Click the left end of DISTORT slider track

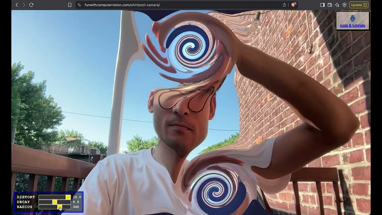click(x=40, y=197)
